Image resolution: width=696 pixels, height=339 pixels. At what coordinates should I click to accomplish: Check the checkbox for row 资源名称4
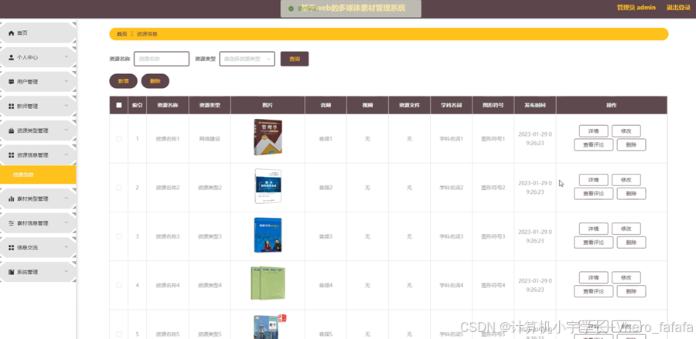coord(118,286)
